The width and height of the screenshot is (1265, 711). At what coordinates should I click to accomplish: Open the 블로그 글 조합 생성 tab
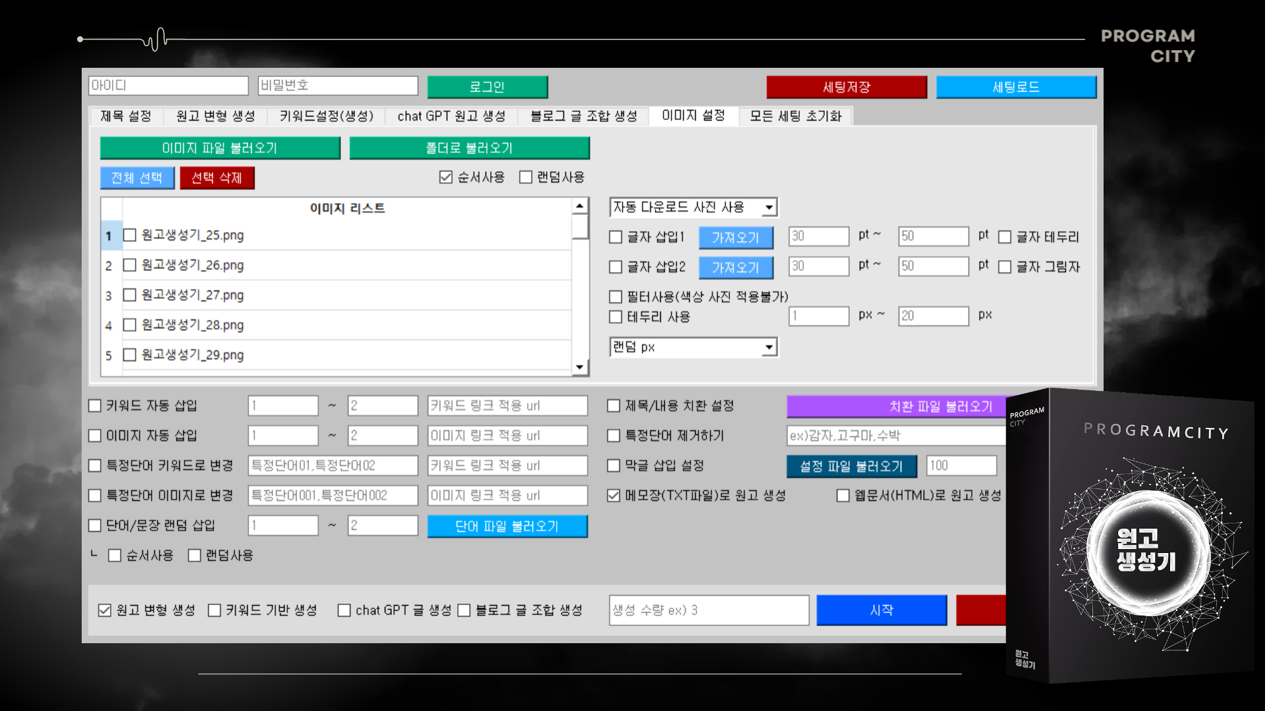(x=584, y=117)
